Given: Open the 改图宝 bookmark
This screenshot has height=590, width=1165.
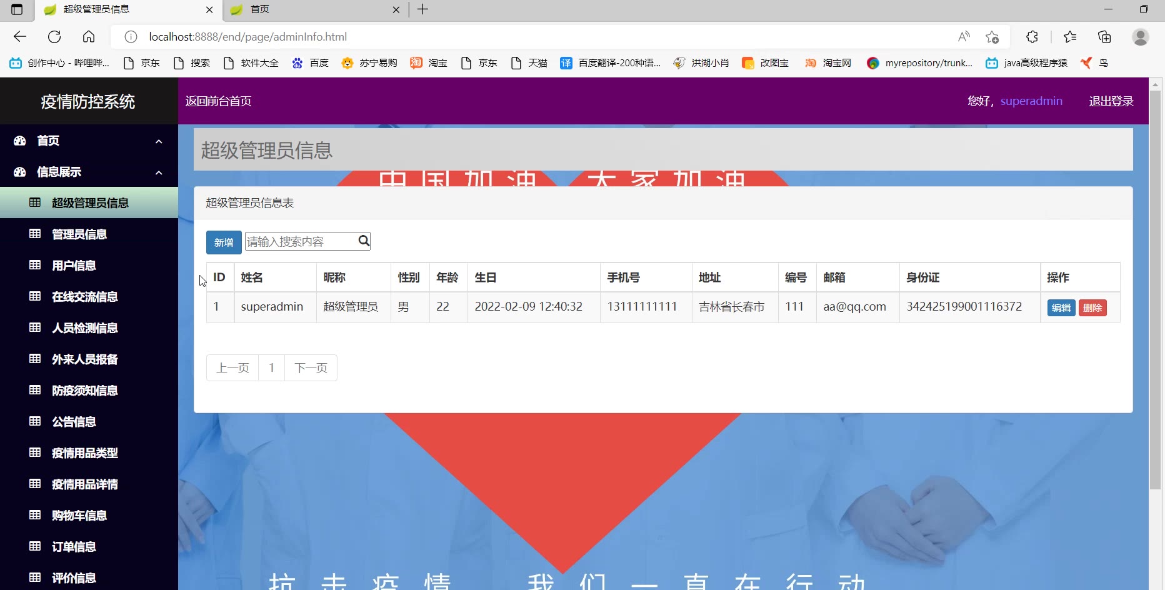Looking at the screenshot, I should pyautogui.click(x=765, y=63).
